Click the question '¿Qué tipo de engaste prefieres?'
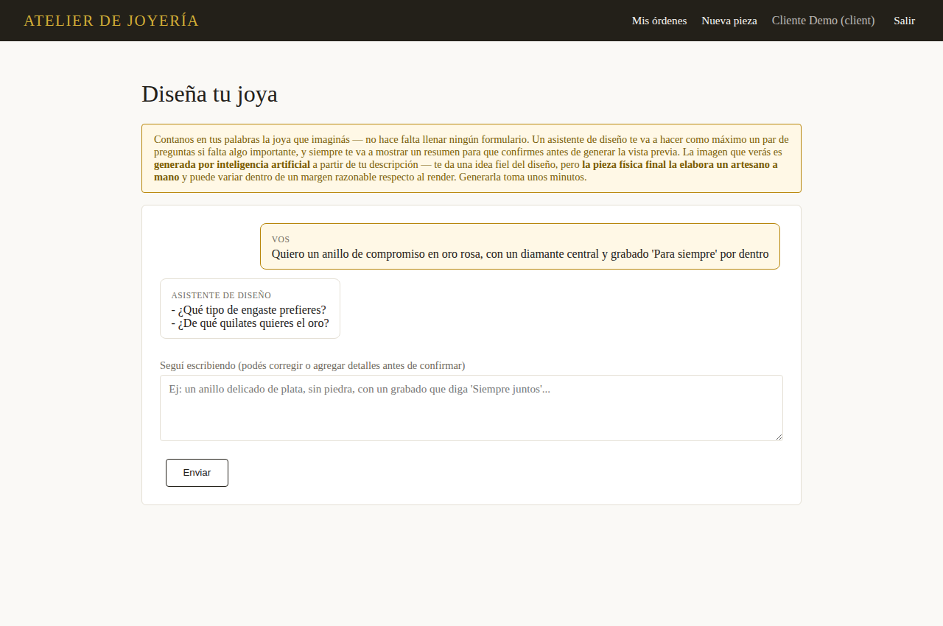Screen dimensions: 943x626 click(x=249, y=309)
